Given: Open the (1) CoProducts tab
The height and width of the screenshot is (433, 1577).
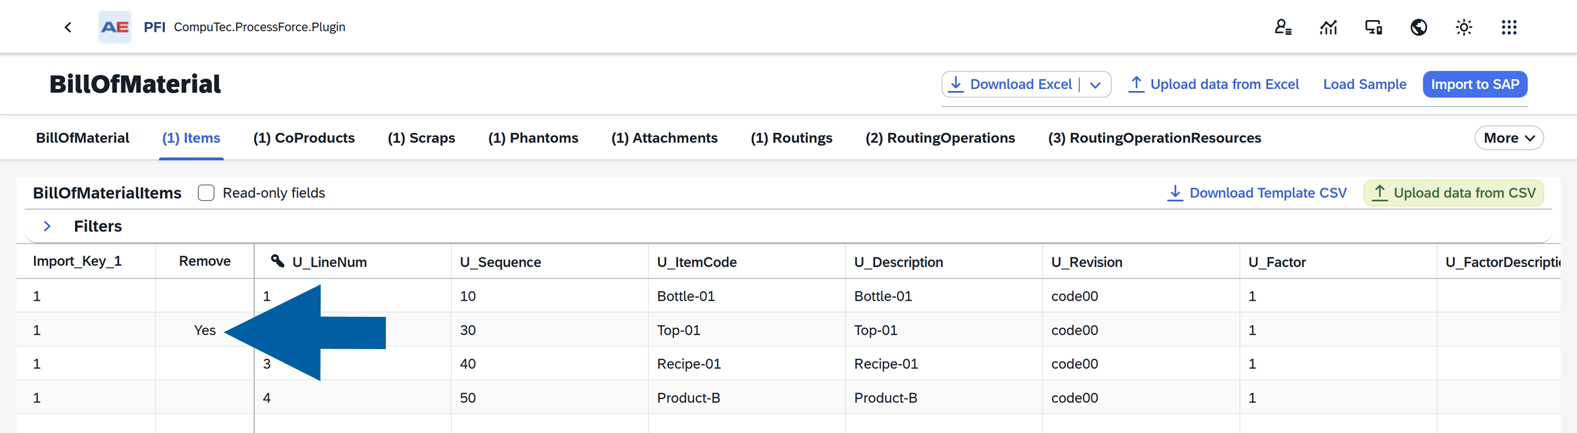Looking at the screenshot, I should click(x=304, y=138).
